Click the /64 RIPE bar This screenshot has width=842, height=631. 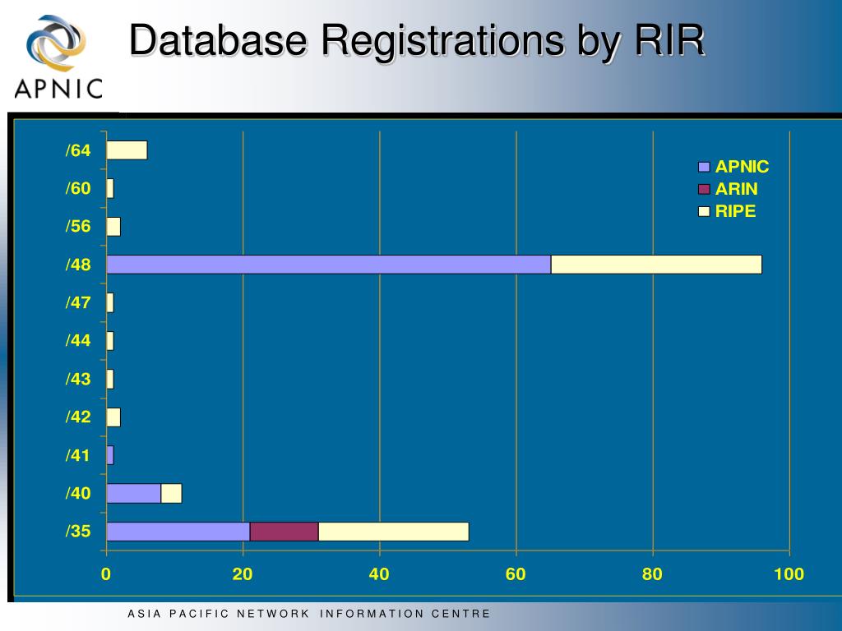point(127,150)
